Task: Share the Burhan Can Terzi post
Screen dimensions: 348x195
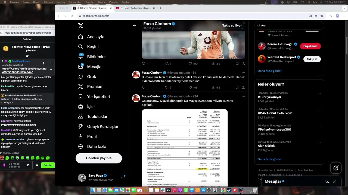Action: [x=243, y=87]
